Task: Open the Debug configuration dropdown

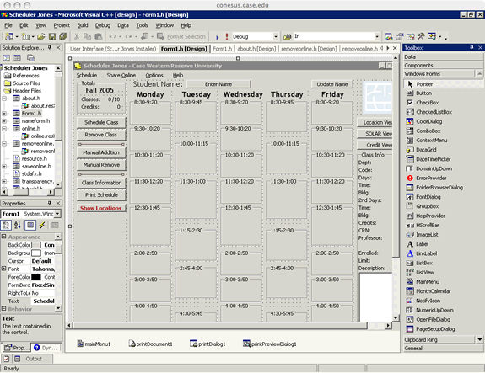Action: (x=275, y=37)
